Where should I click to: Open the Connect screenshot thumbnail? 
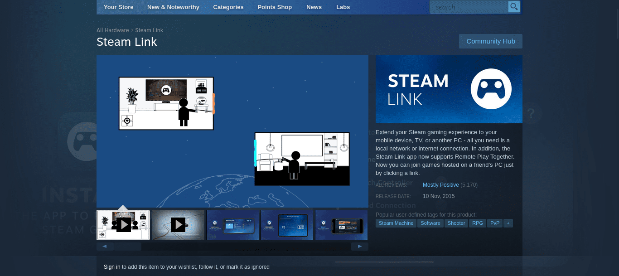click(x=287, y=225)
